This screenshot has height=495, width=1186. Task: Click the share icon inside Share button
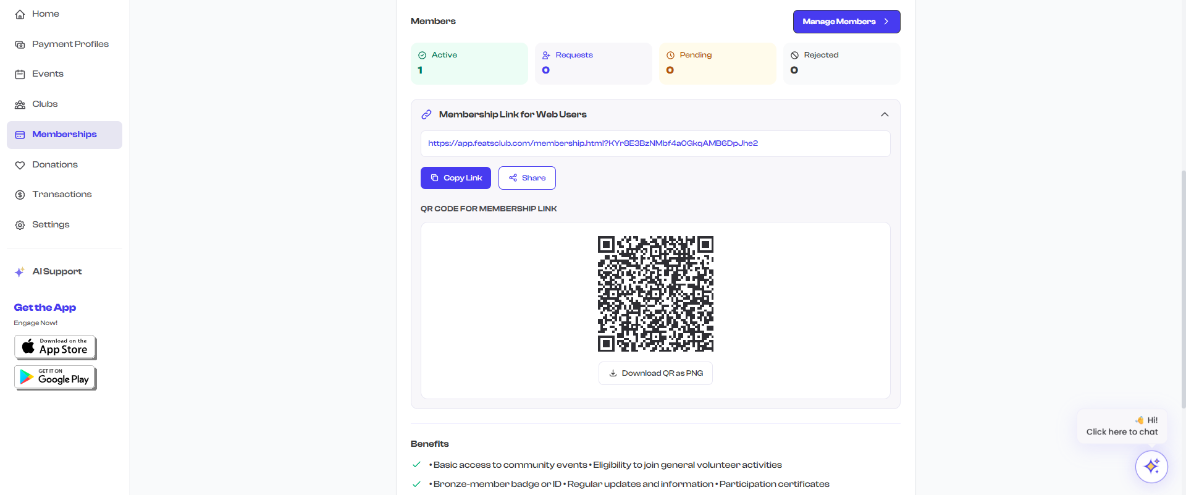click(513, 178)
